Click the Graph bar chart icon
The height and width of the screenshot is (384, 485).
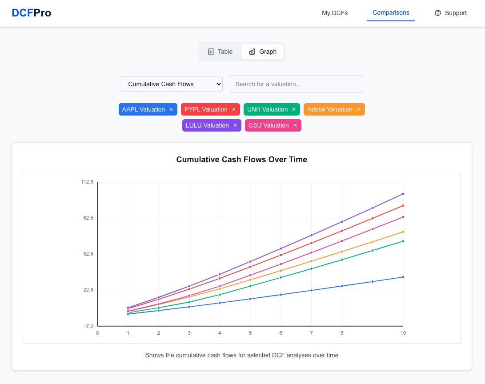(x=252, y=52)
